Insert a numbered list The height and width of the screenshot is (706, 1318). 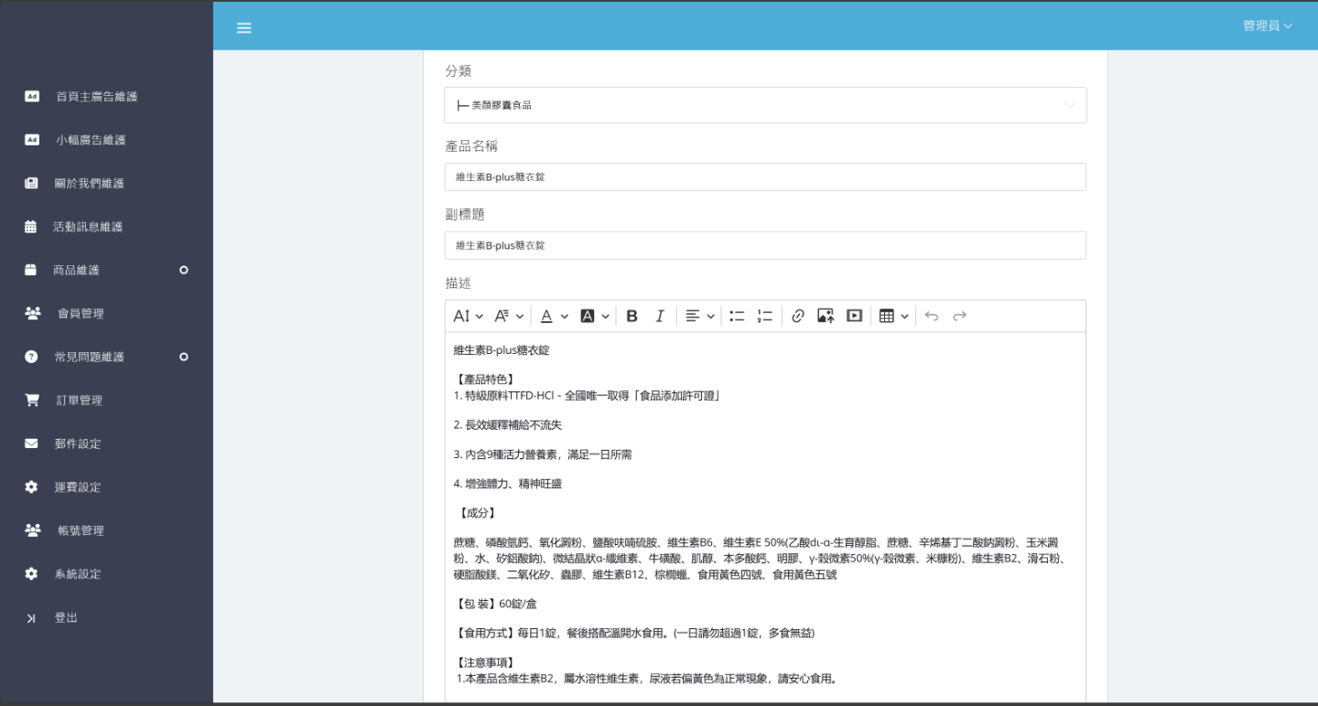tap(765, 316)
